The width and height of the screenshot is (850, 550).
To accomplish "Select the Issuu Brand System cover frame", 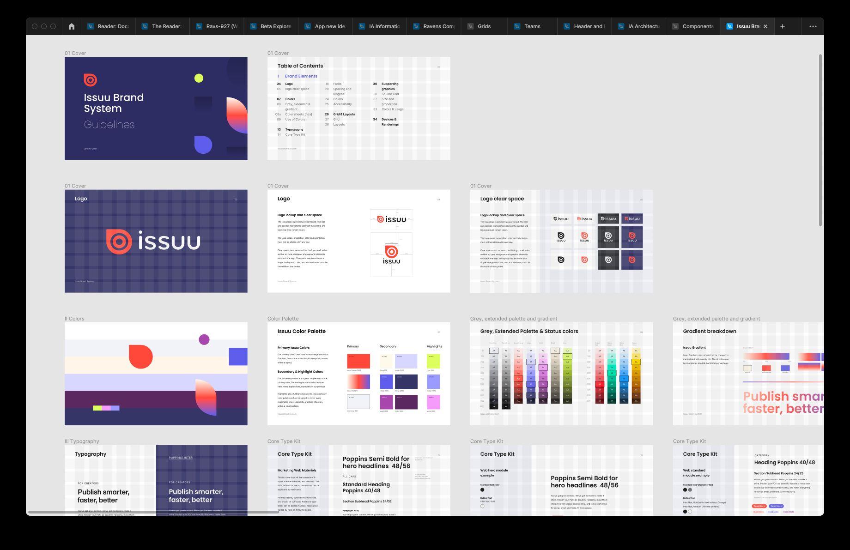I will coord(156,109).
